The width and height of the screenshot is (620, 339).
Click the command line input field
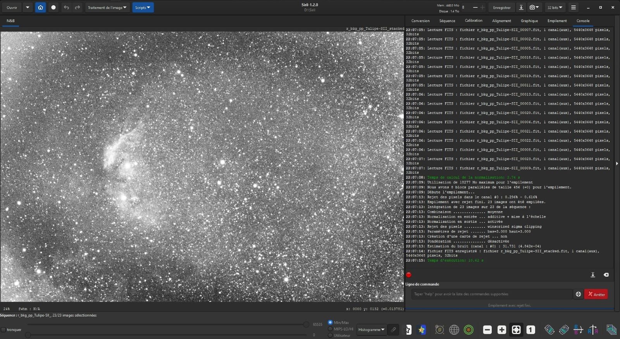pos(492,294)
